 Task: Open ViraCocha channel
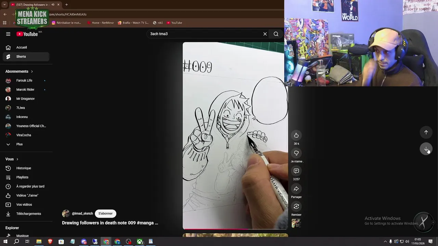click(x=26, y=135)
